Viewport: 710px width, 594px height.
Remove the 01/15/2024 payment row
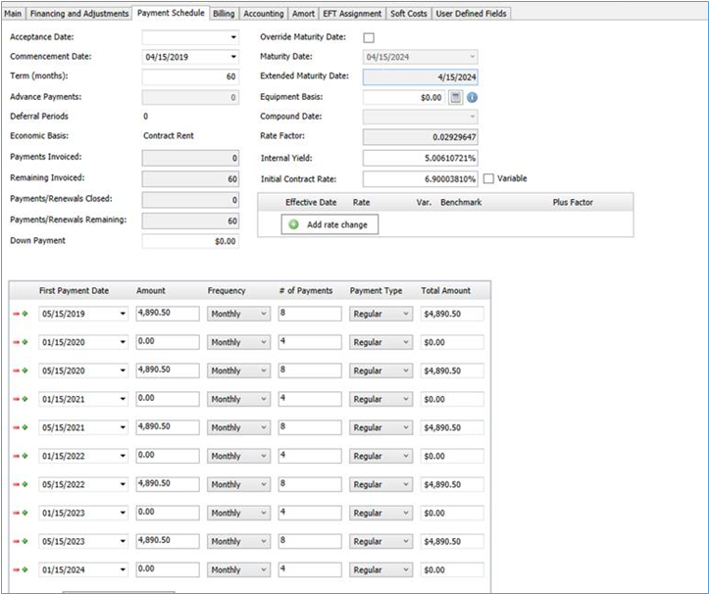pyautogui.click(x=17, y=569)
